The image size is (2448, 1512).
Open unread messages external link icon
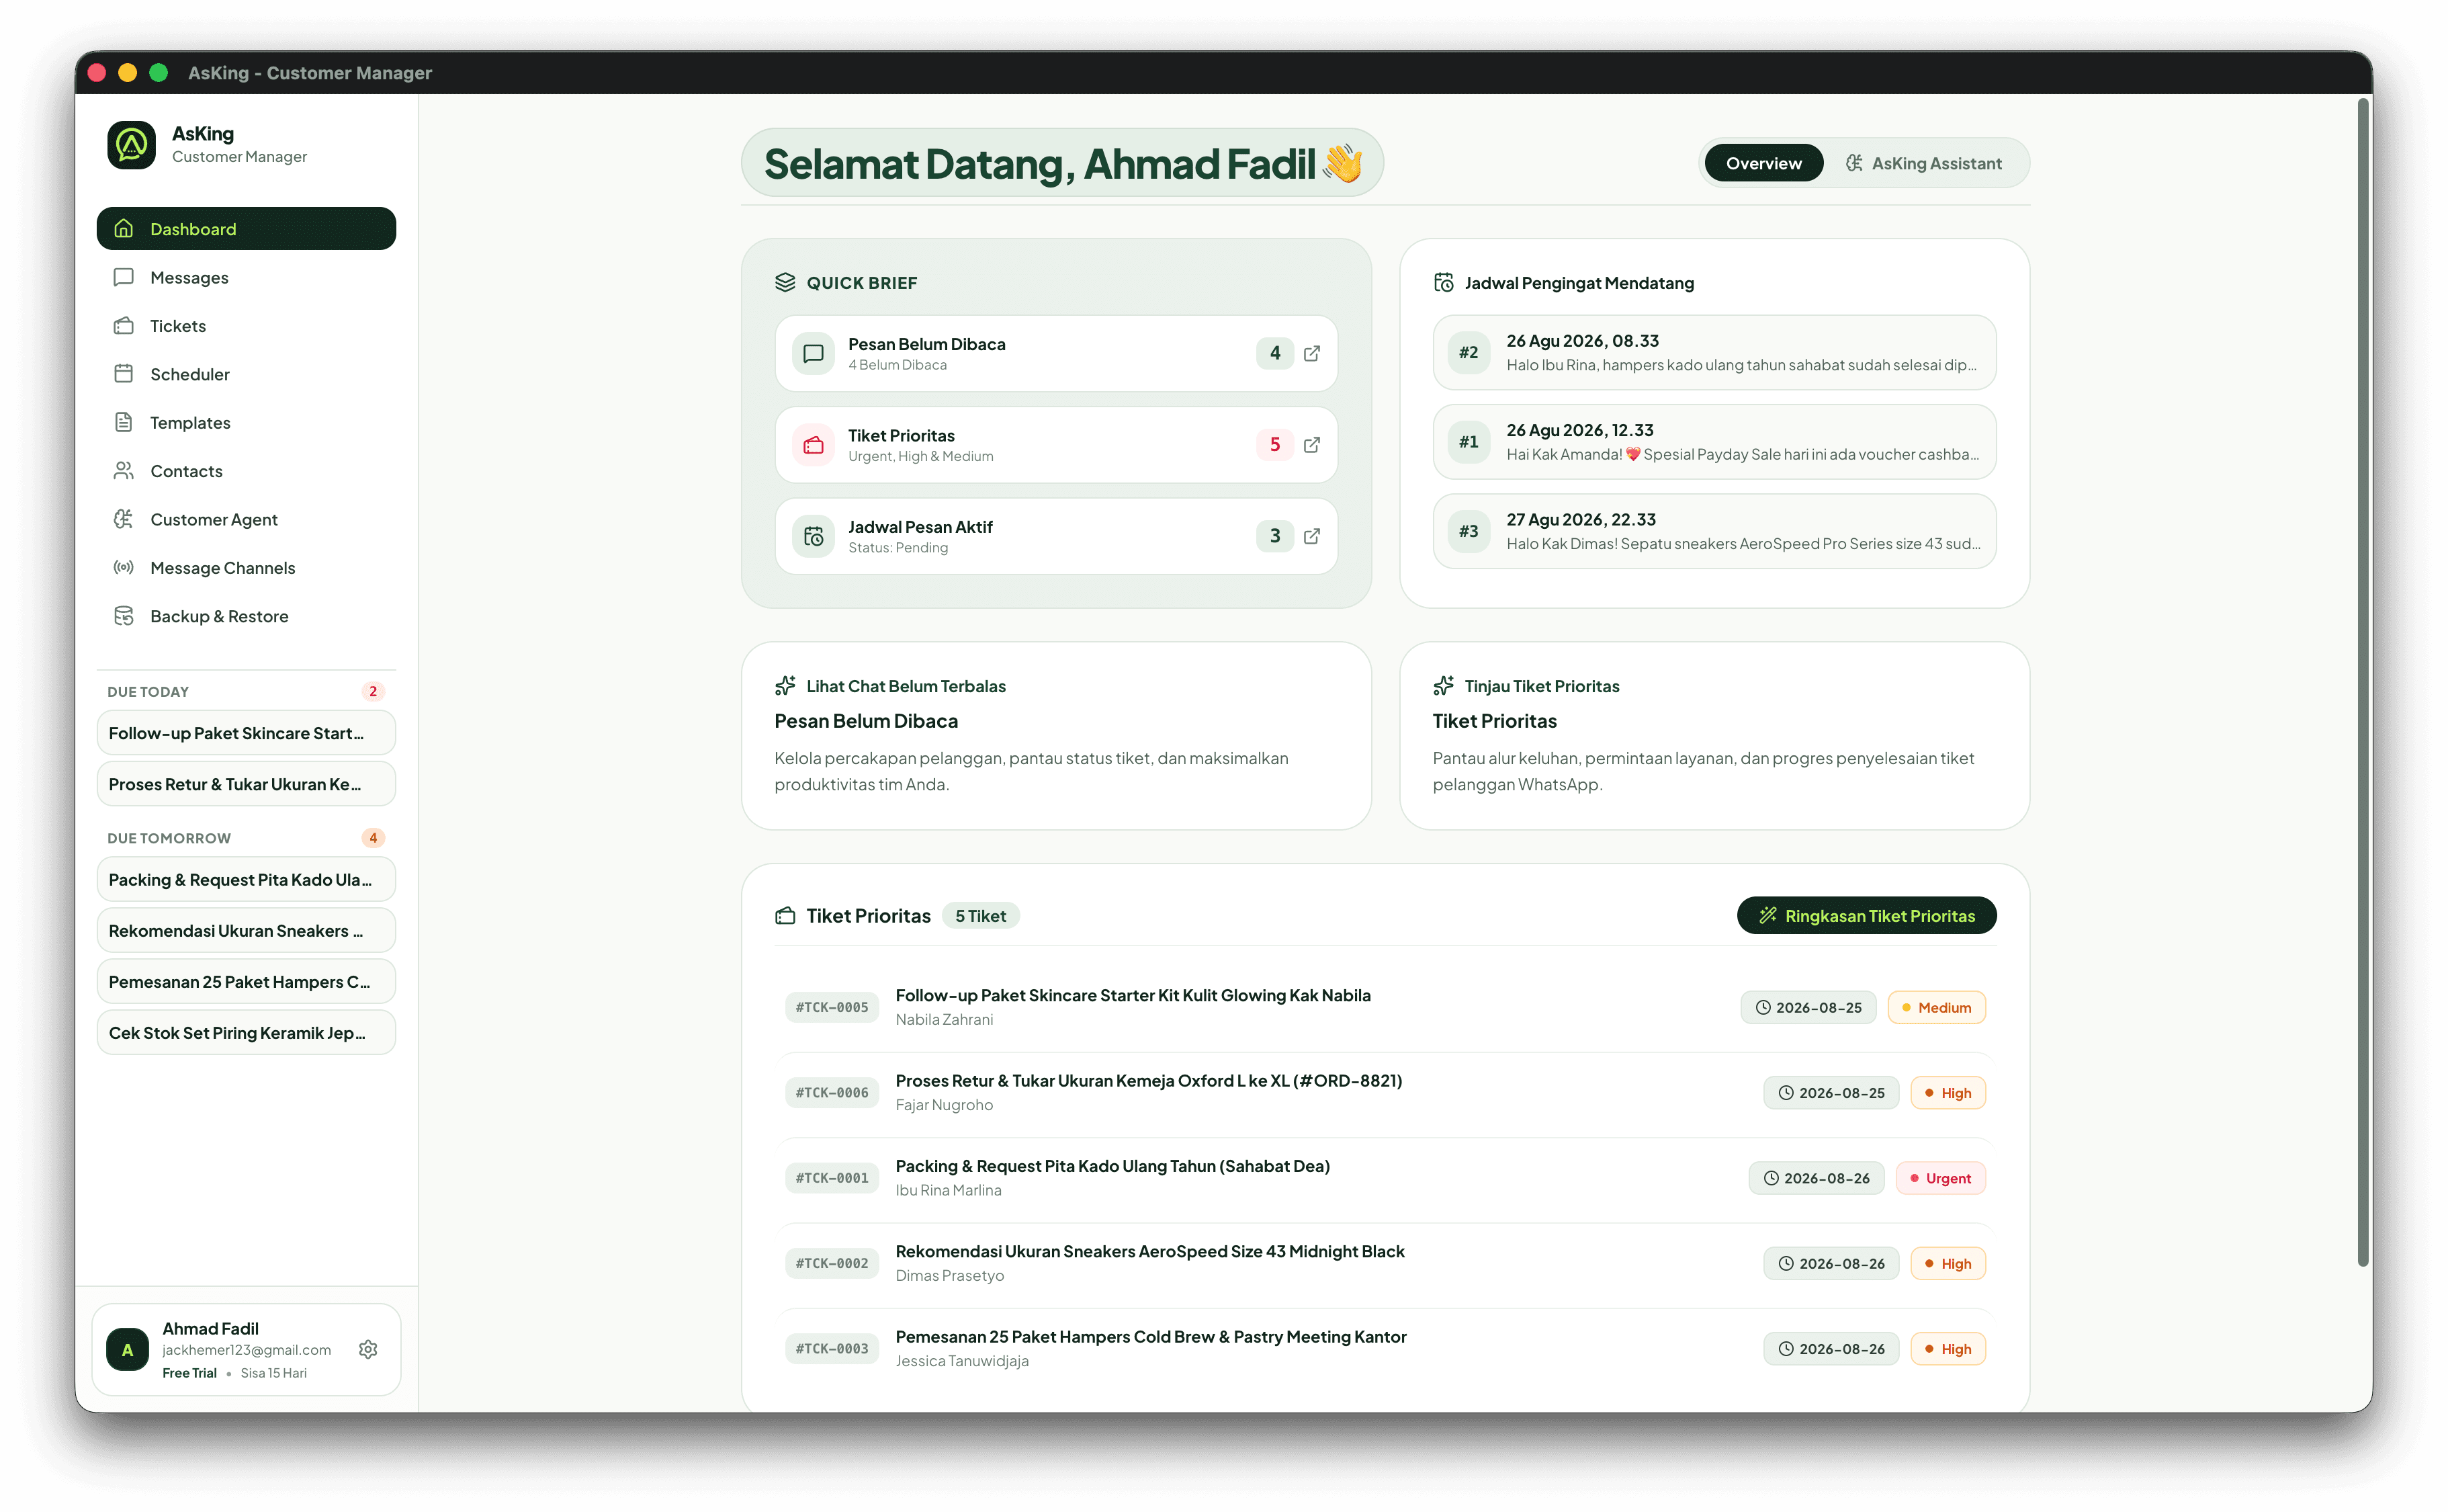pos(1311,353)
